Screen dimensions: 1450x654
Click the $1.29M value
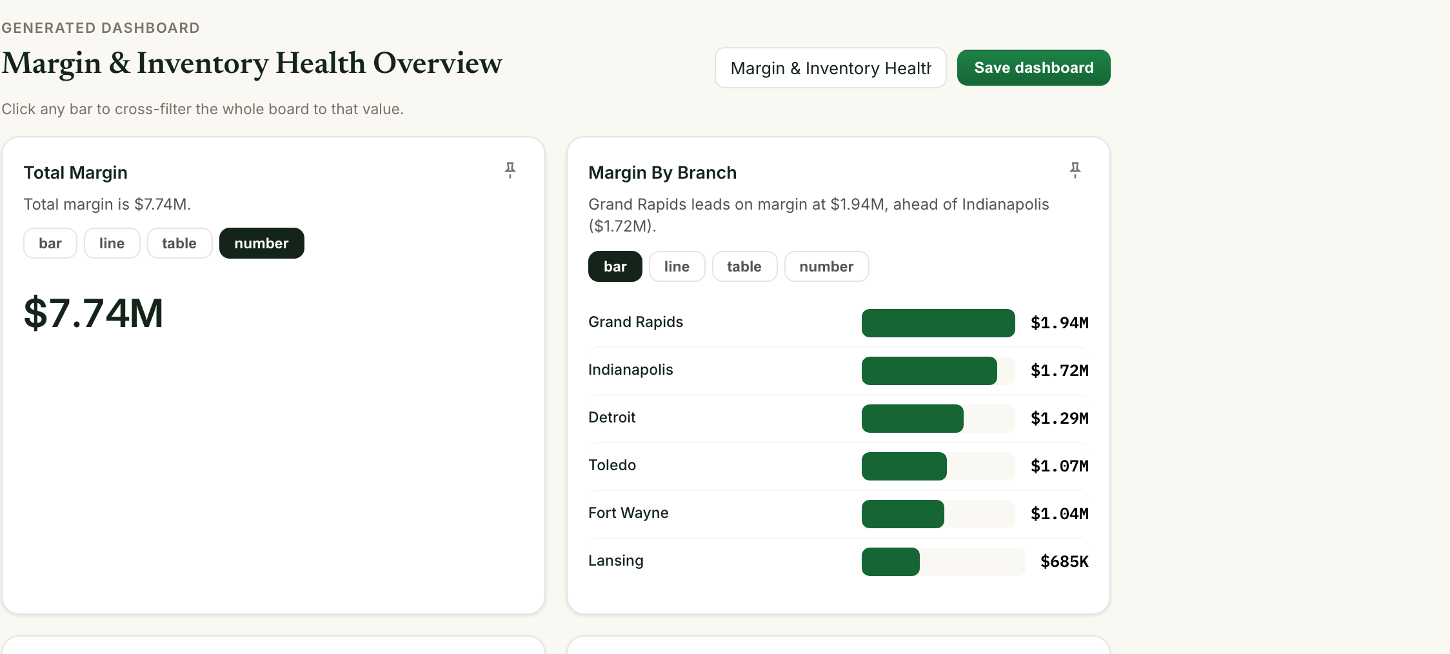1060,419
